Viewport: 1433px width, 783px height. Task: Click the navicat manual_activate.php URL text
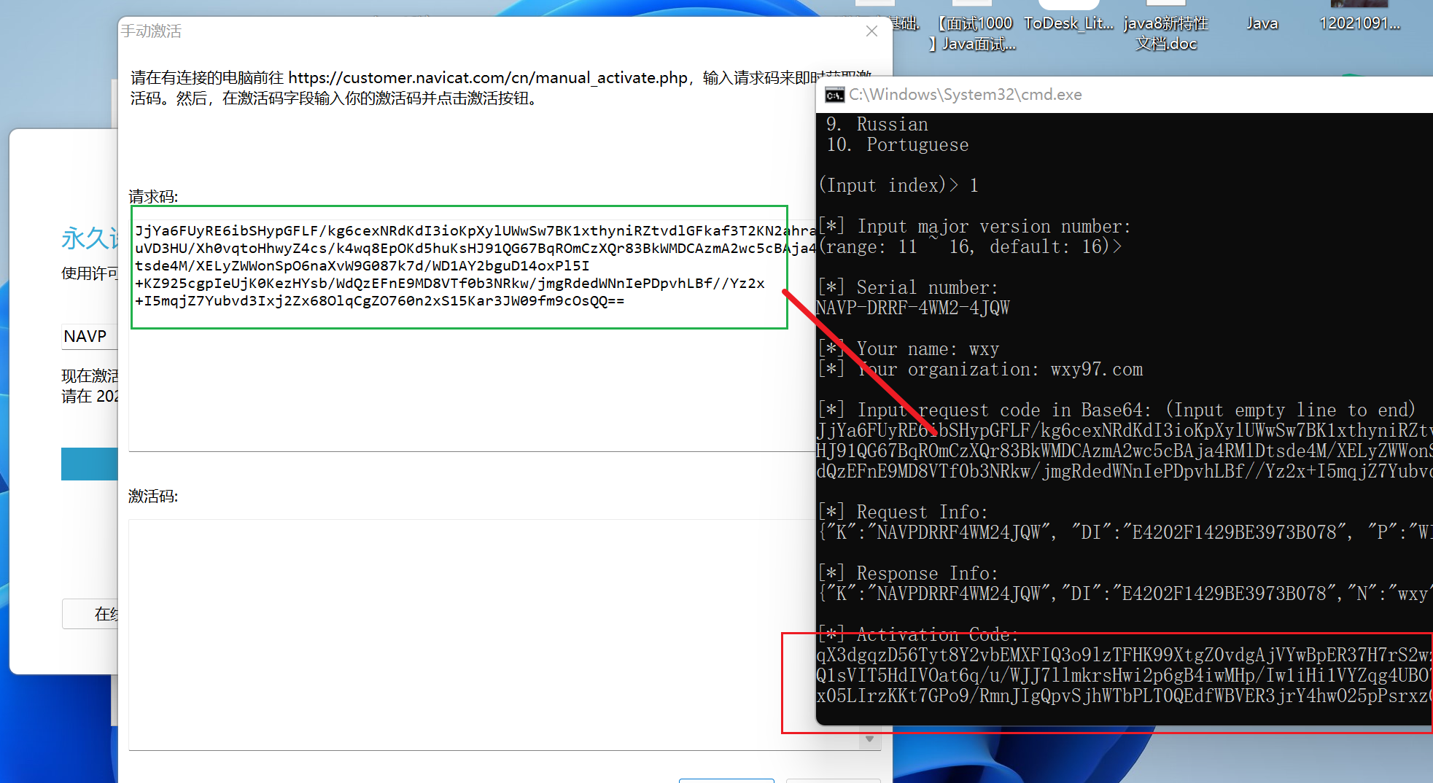[487, 78]
